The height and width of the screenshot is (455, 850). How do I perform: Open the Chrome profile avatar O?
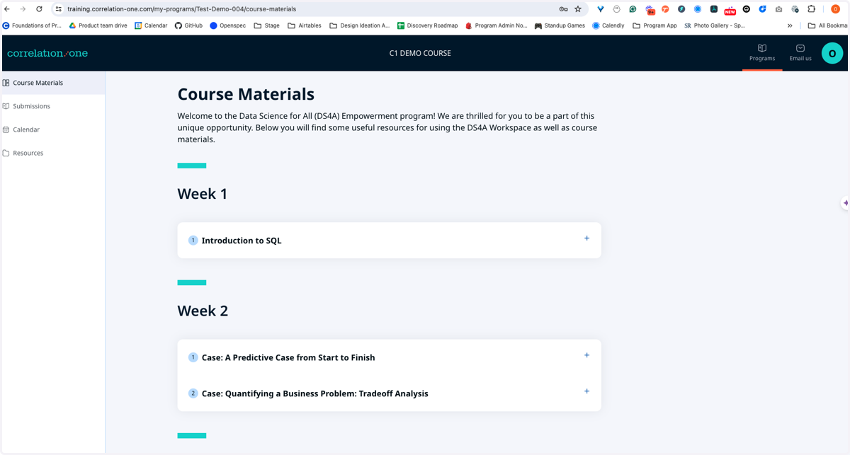pos(835,9)
